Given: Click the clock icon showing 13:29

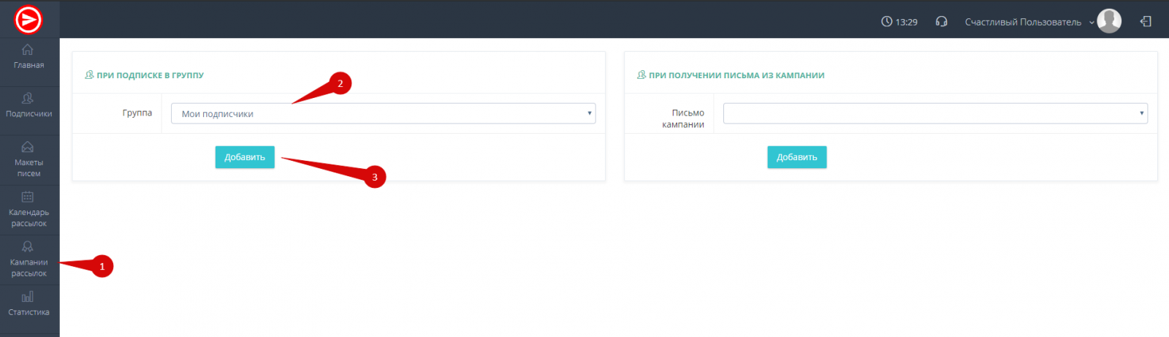Looking at the screenshot, I should (886, 22).
